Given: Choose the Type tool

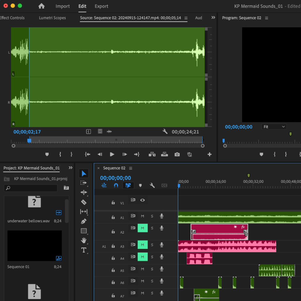Looking at the screenshot, I should (84, 250).
